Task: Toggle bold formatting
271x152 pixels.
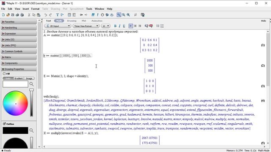Action: pos(115,26)
